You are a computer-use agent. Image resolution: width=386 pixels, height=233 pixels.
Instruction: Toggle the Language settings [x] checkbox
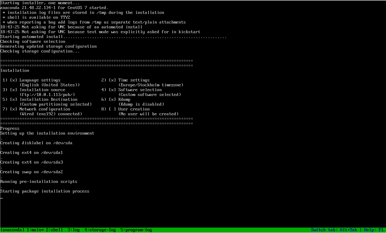[x=13, y=80]
